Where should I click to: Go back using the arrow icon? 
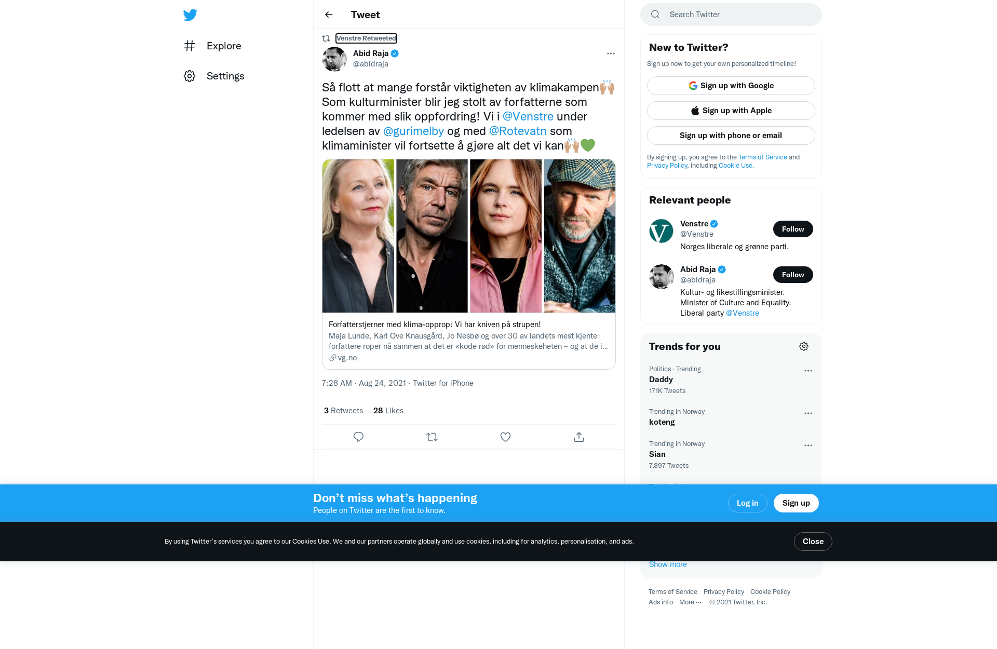[x=329, y=15]
